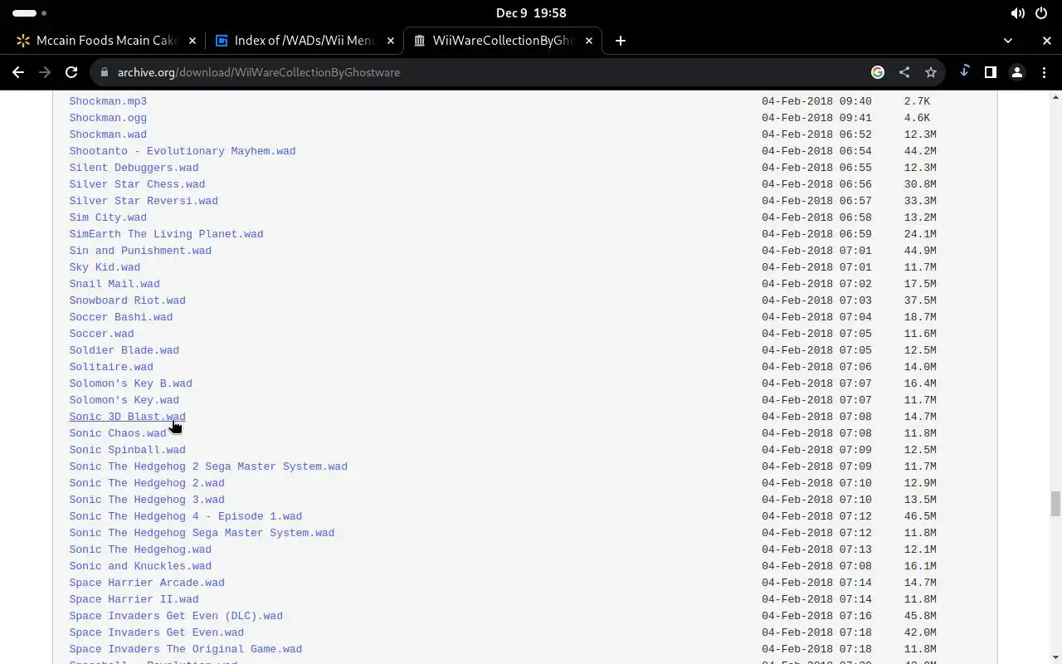The height and width of the screenshot is (664, 1062).
Task: Open Activities overview pill
Action: point(29,13)
